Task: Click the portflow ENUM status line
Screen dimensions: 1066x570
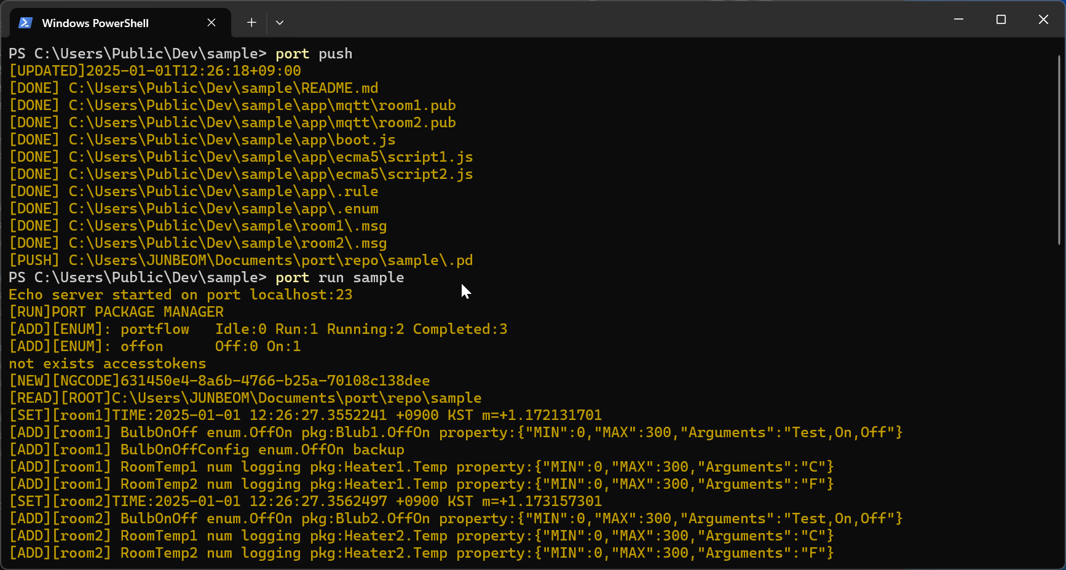Action: click(x=258, y=329)
